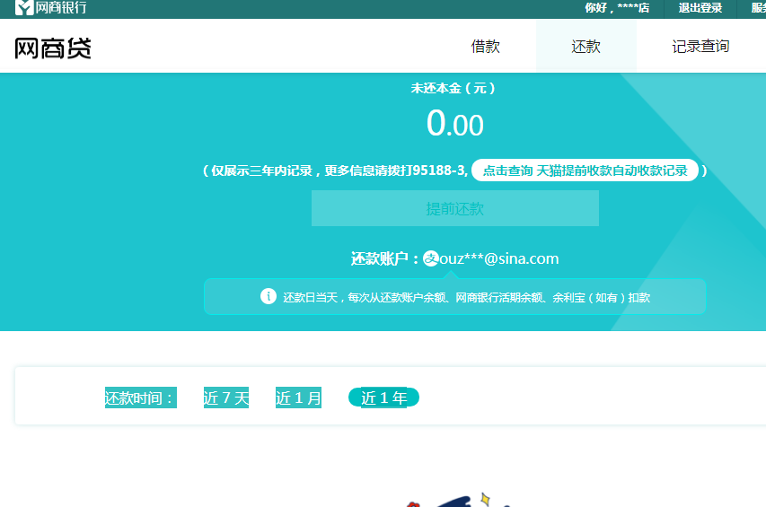Click the 网商银行 logo icon
The height and width of the screenshot is (507, 766).
click(24, 7)
